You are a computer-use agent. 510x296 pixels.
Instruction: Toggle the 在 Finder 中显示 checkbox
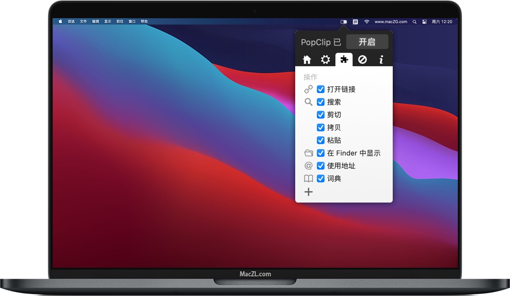320,153
